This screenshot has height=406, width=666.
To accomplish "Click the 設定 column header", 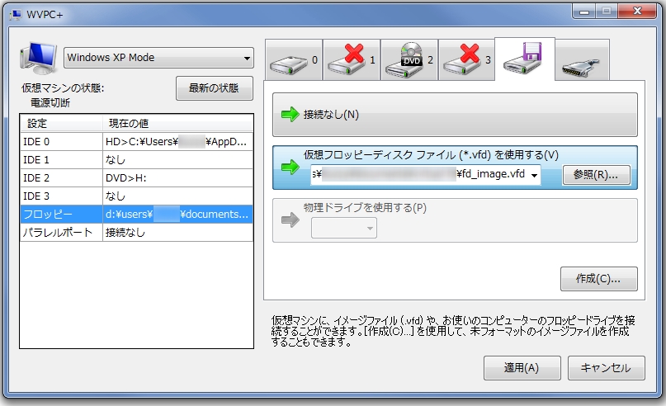I will point(61,123).
